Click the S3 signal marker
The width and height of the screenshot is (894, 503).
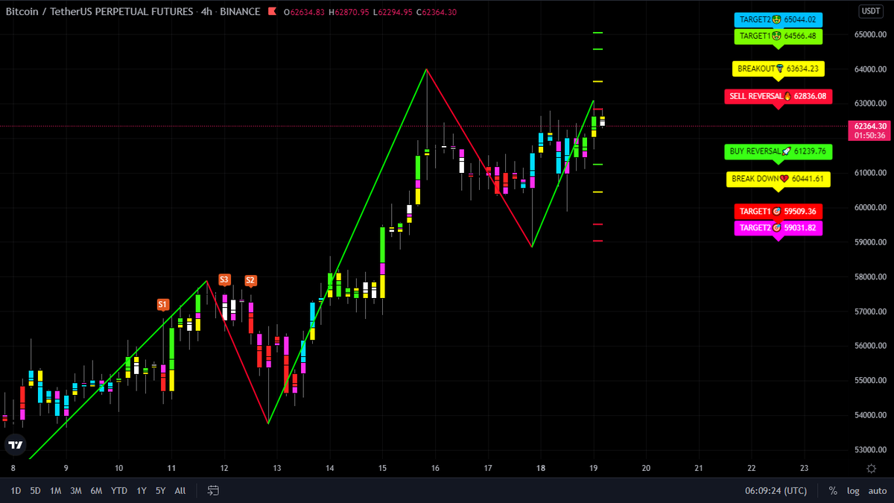(224, 280)
